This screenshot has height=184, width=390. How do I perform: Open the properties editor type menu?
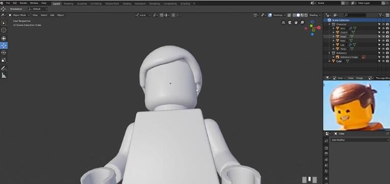(328, 134)
